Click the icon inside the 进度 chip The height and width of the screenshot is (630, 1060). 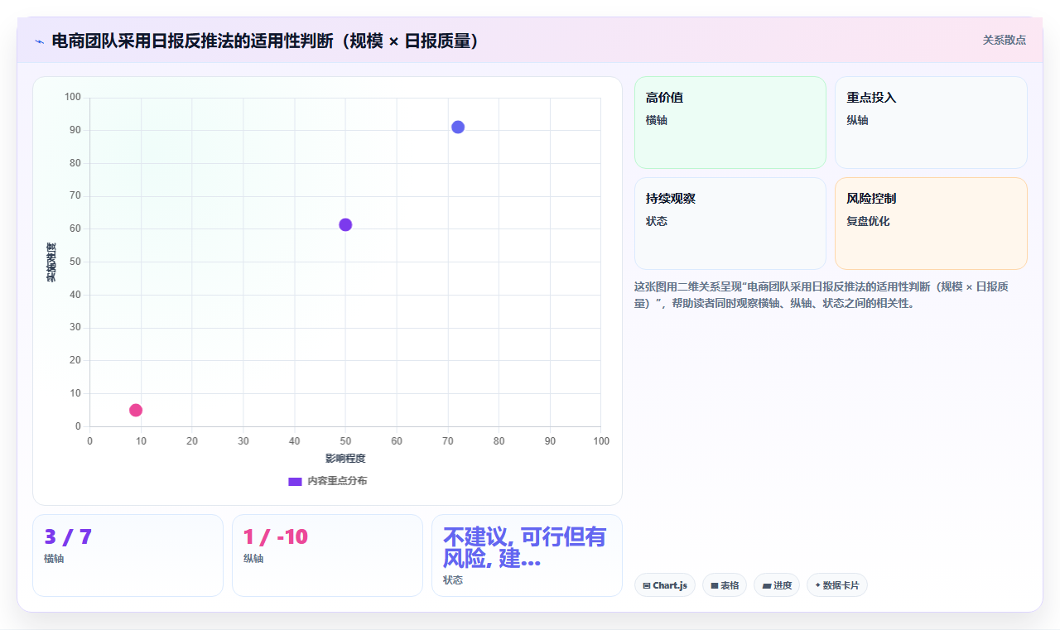point(767,585)
